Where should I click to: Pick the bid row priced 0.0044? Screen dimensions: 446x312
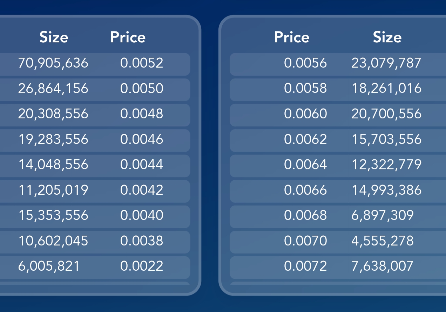pyautogui.click(x=95, y=166)
